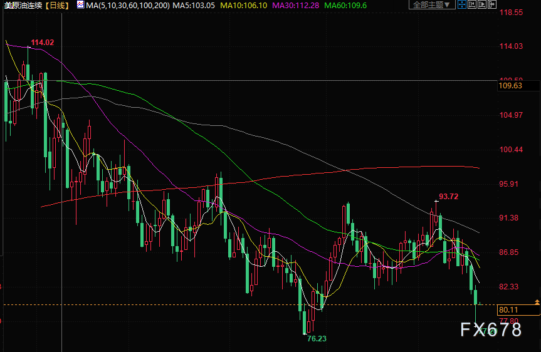This screenshot has width=541, height=352.
Task: Toggle the blue crosshair cursor icon
Action: click(x=462, y=4)
